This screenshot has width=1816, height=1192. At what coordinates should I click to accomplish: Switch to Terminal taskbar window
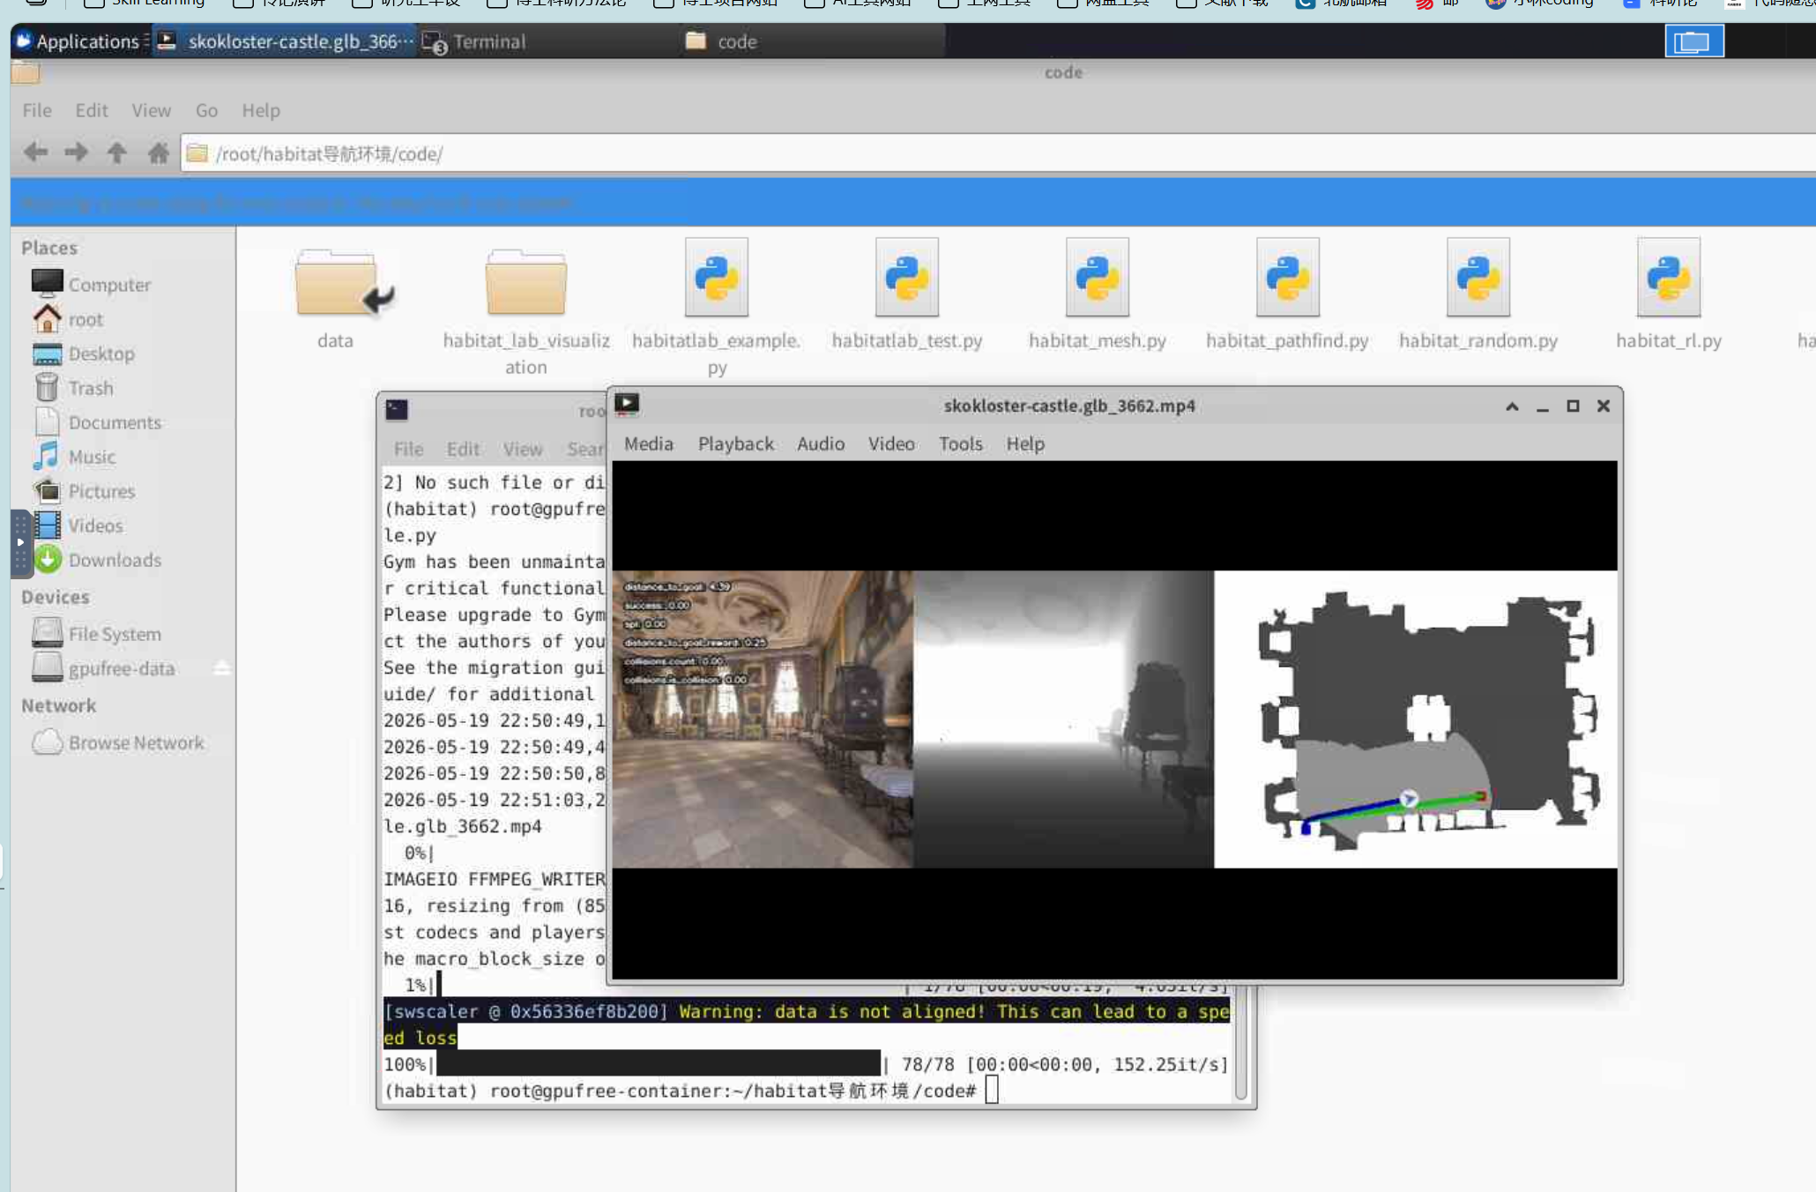(547, 41)
